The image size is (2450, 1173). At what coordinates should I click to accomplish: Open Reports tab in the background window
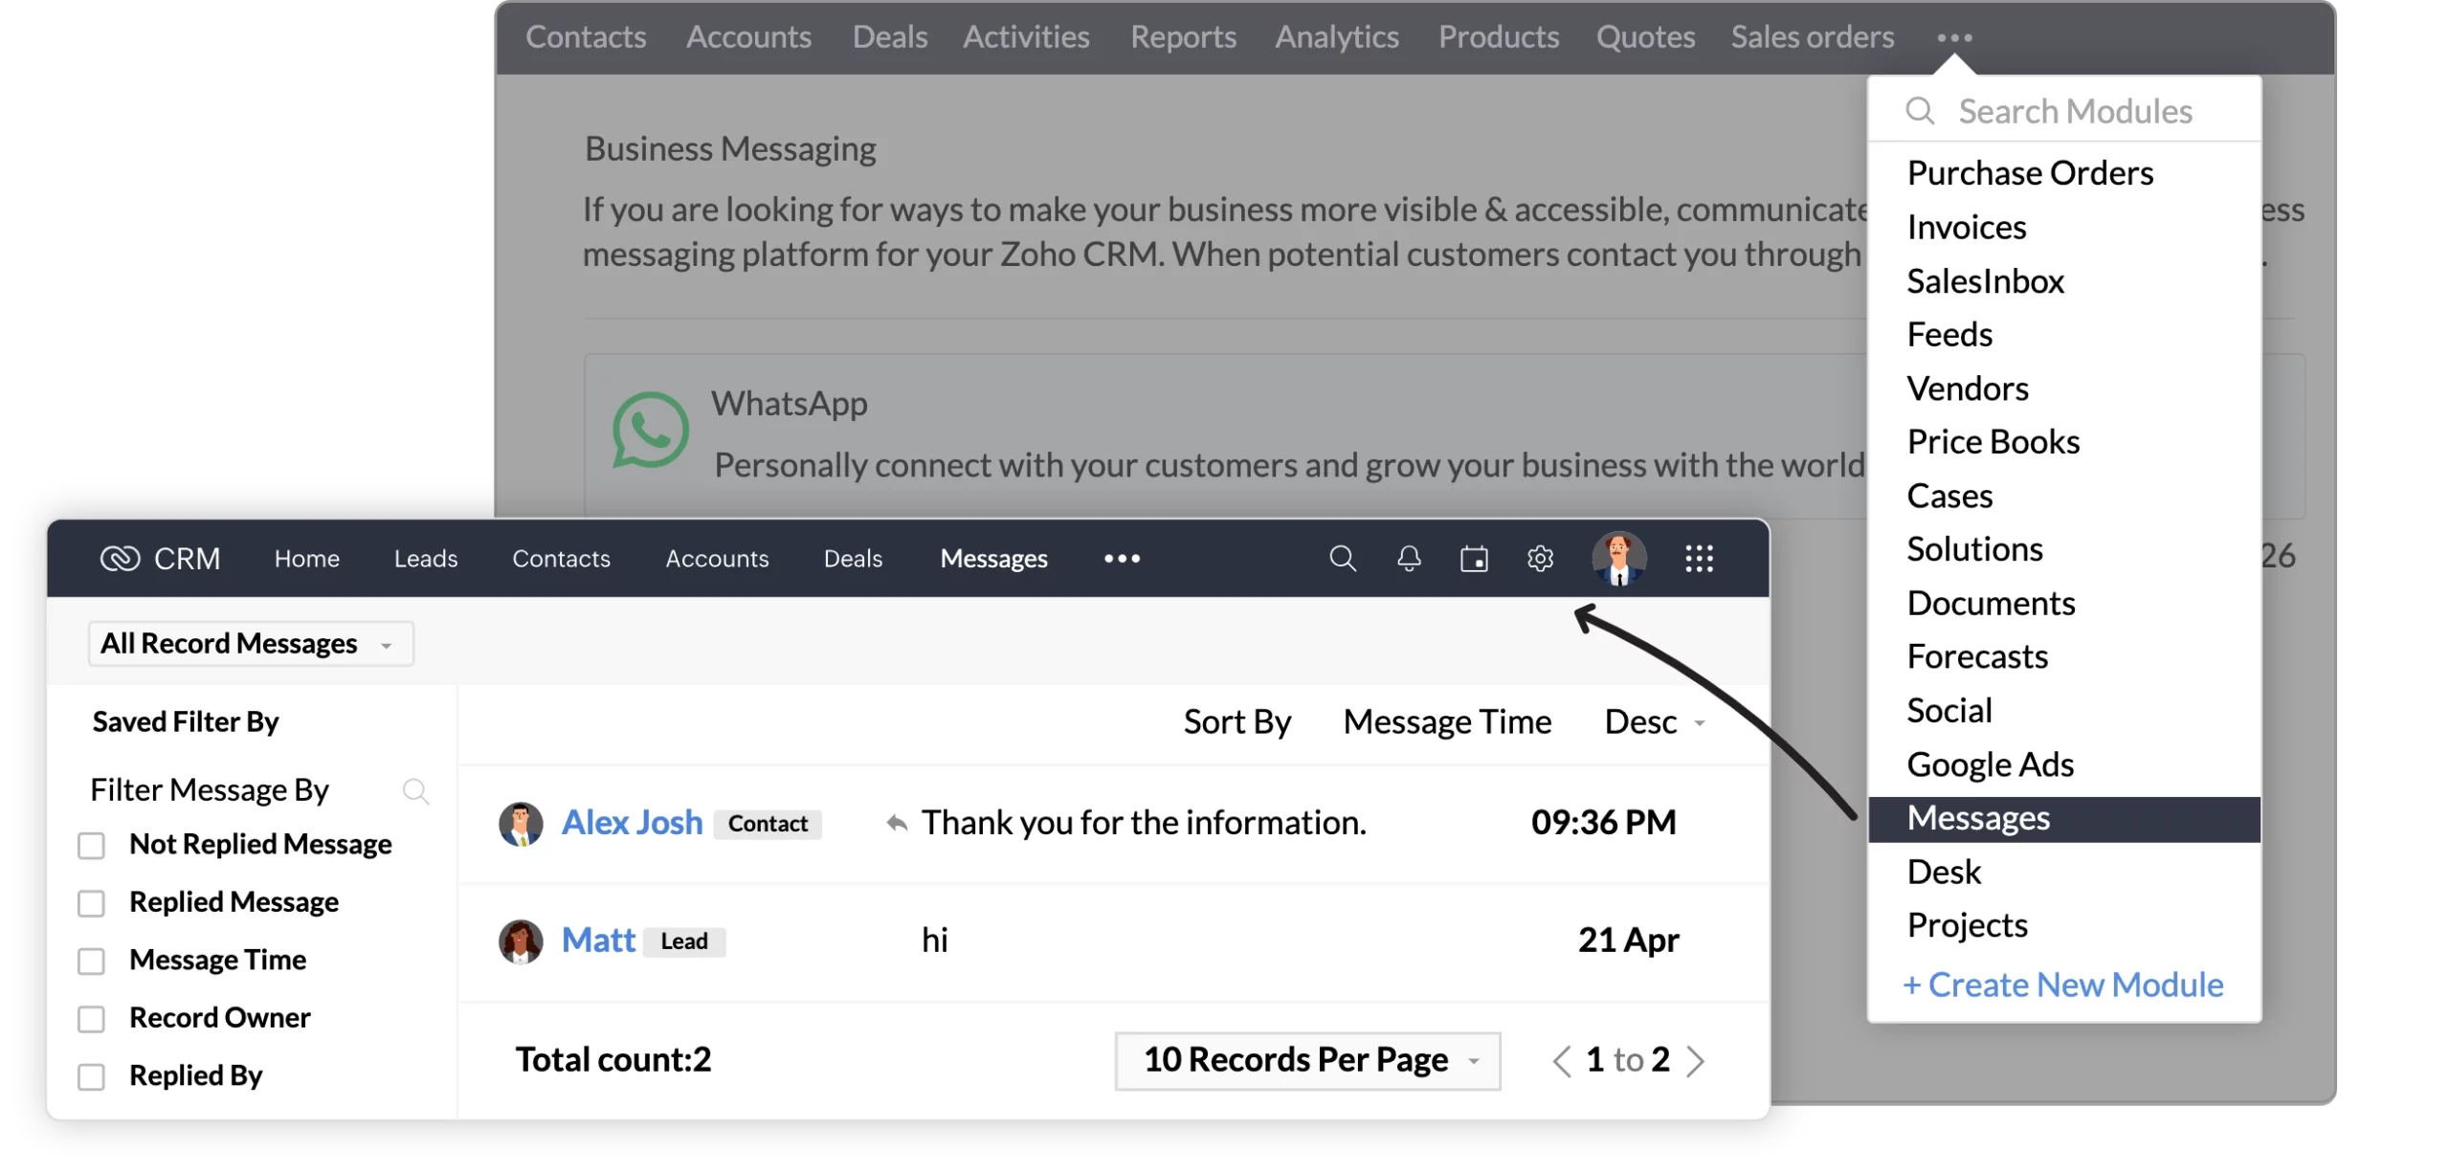coord(1183,37)
